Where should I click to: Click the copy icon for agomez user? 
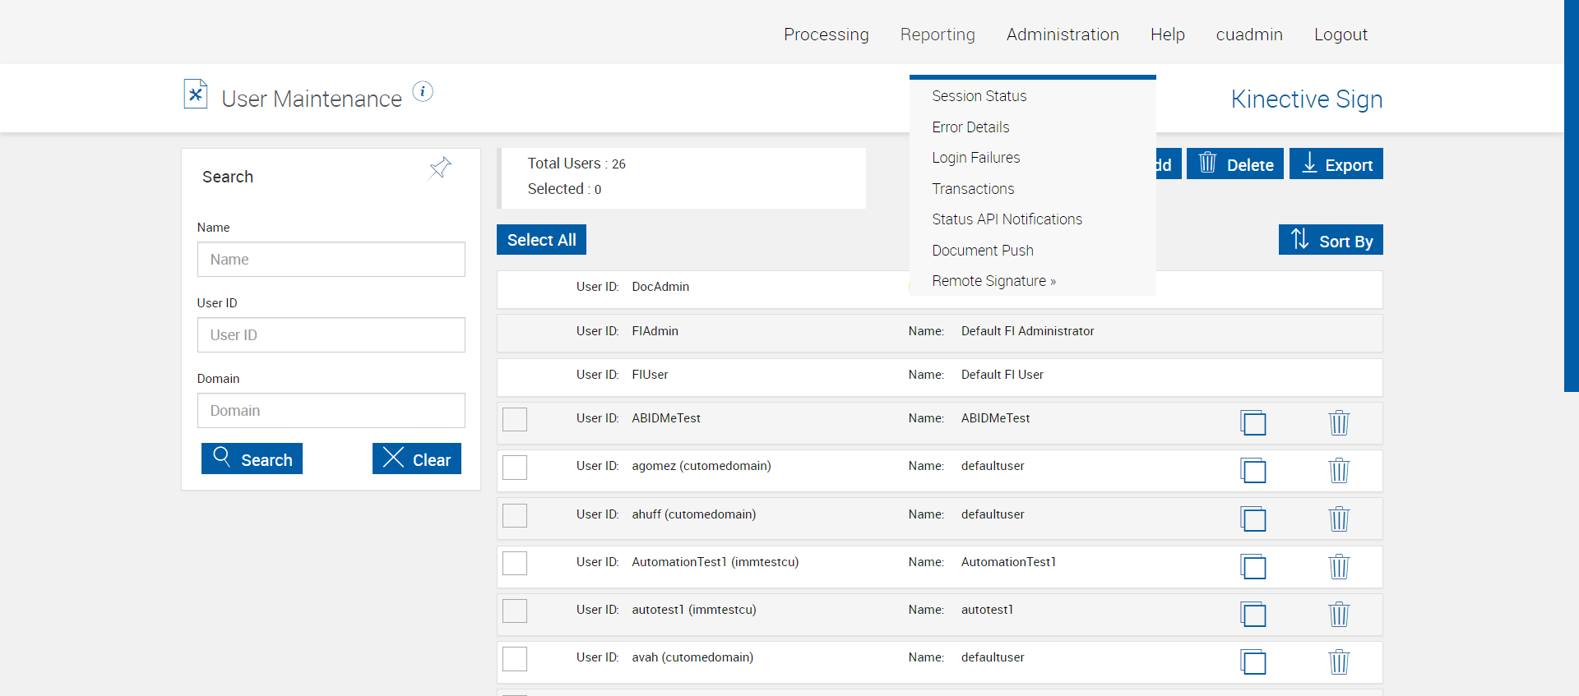[x=1253, y=471]
